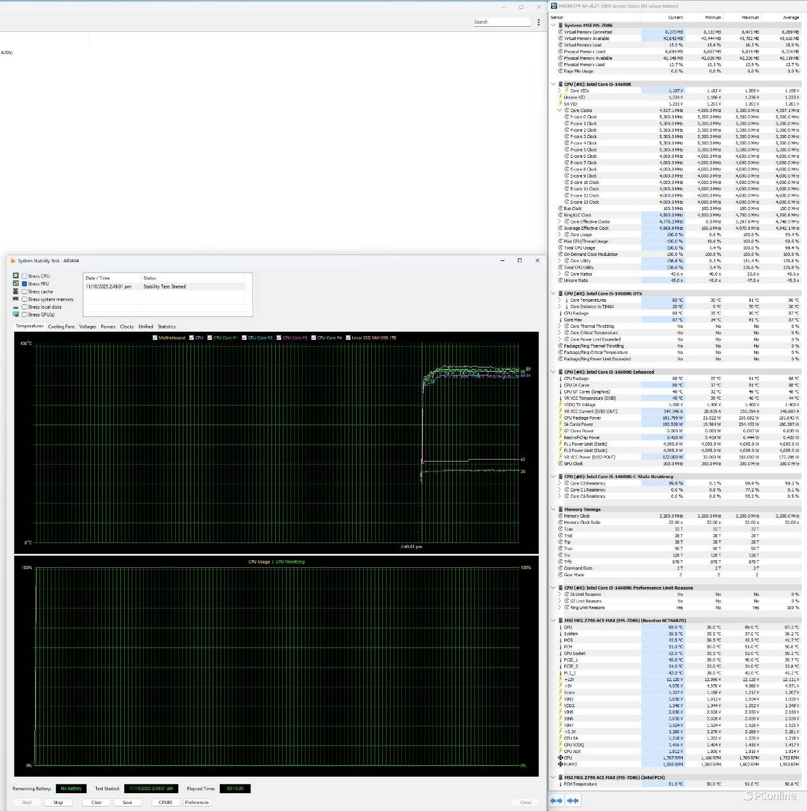Collapse the Memory Timings sensor group
Screen dimensions: 807x811
(x=553, y=509)
